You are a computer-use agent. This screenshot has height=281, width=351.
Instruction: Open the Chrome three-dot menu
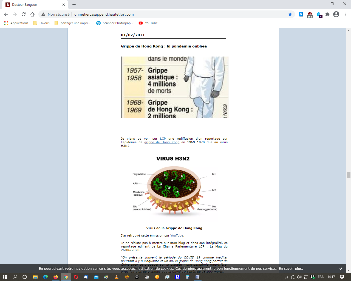[x=345, y=14]
